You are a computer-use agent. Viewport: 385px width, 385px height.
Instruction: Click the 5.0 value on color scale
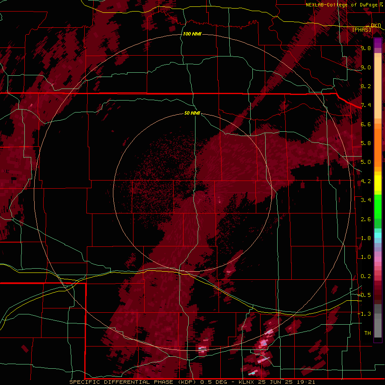[x=366, y=162]
